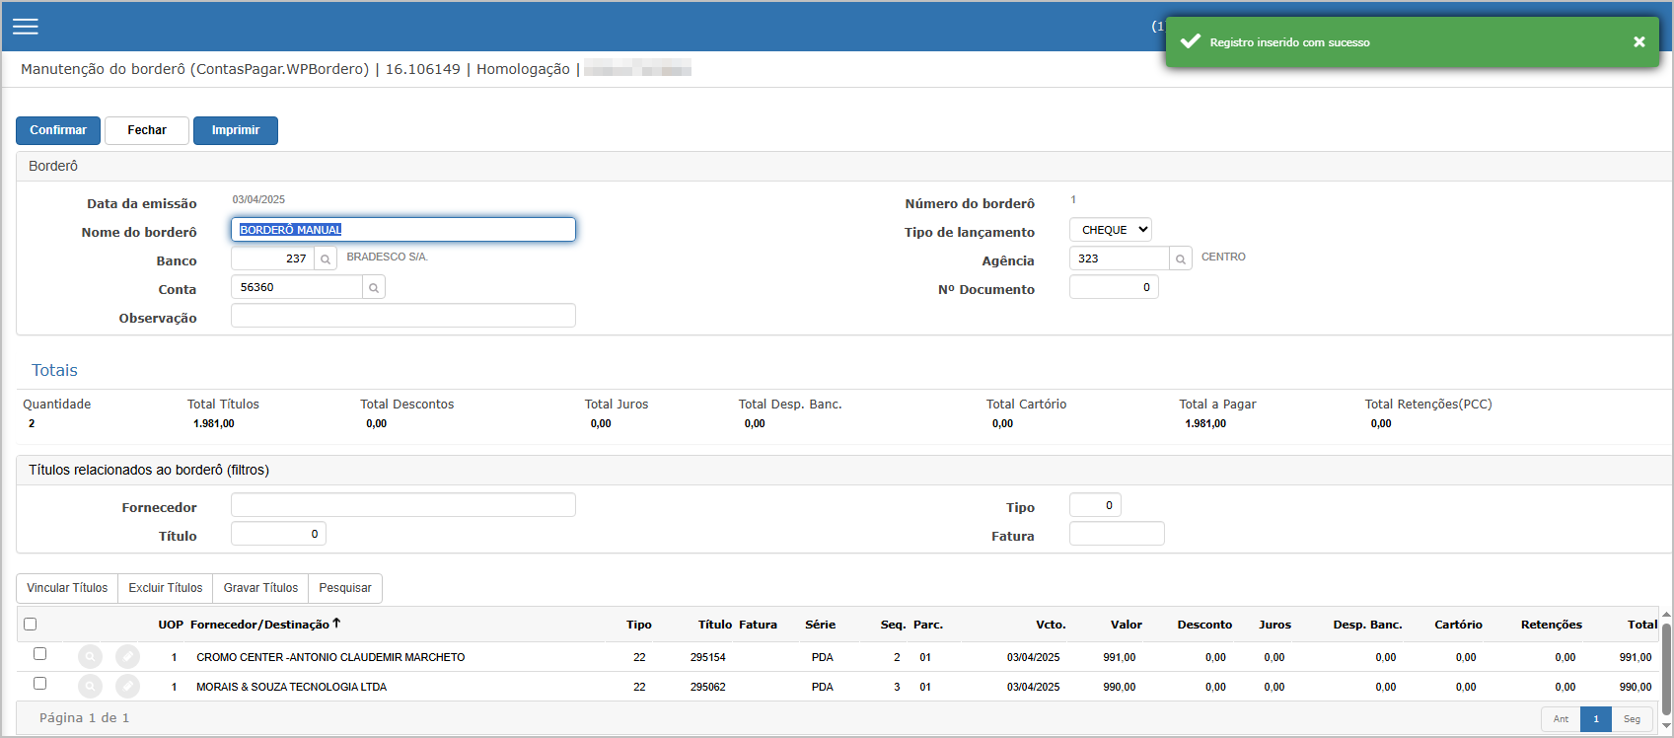Click the Desp. Banc. column header
This screenshot has height=738, width=1674.
1367,625
